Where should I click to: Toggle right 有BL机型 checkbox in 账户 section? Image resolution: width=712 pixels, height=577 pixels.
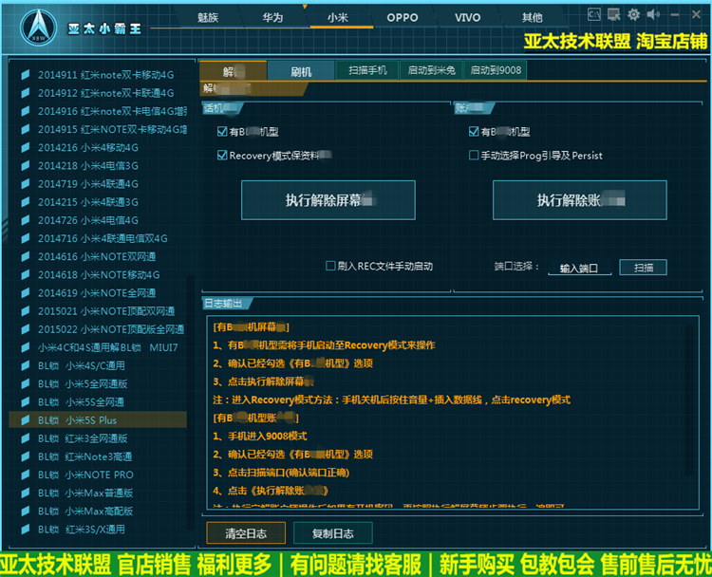474,132
